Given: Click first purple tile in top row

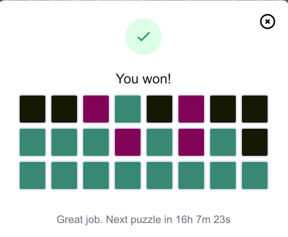Looking at the screenshot, I should point(96,109).
